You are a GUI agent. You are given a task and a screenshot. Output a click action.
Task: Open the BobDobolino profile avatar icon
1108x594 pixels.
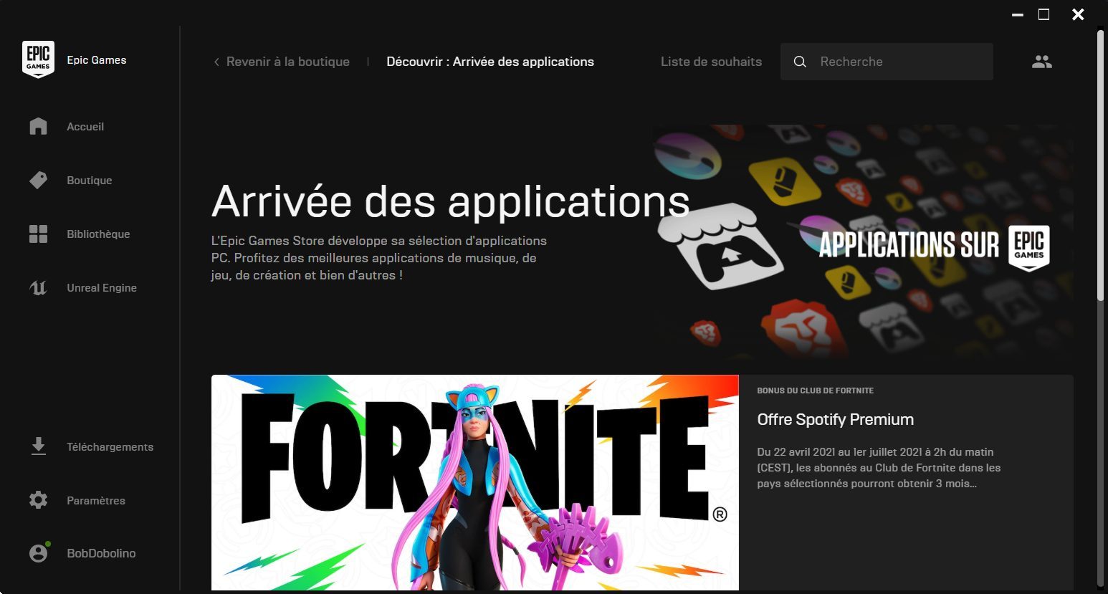click(39, 552)
